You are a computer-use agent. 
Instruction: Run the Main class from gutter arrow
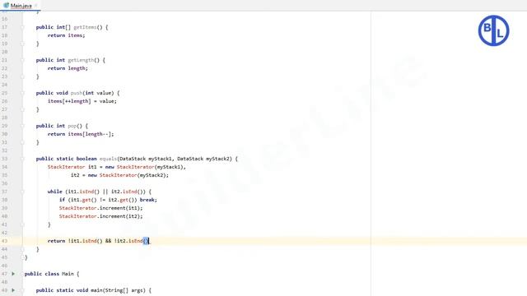tap(13, 274)
